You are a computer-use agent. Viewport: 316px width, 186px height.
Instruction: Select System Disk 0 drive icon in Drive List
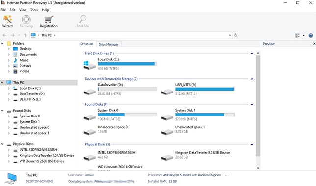tap(89, 117)
